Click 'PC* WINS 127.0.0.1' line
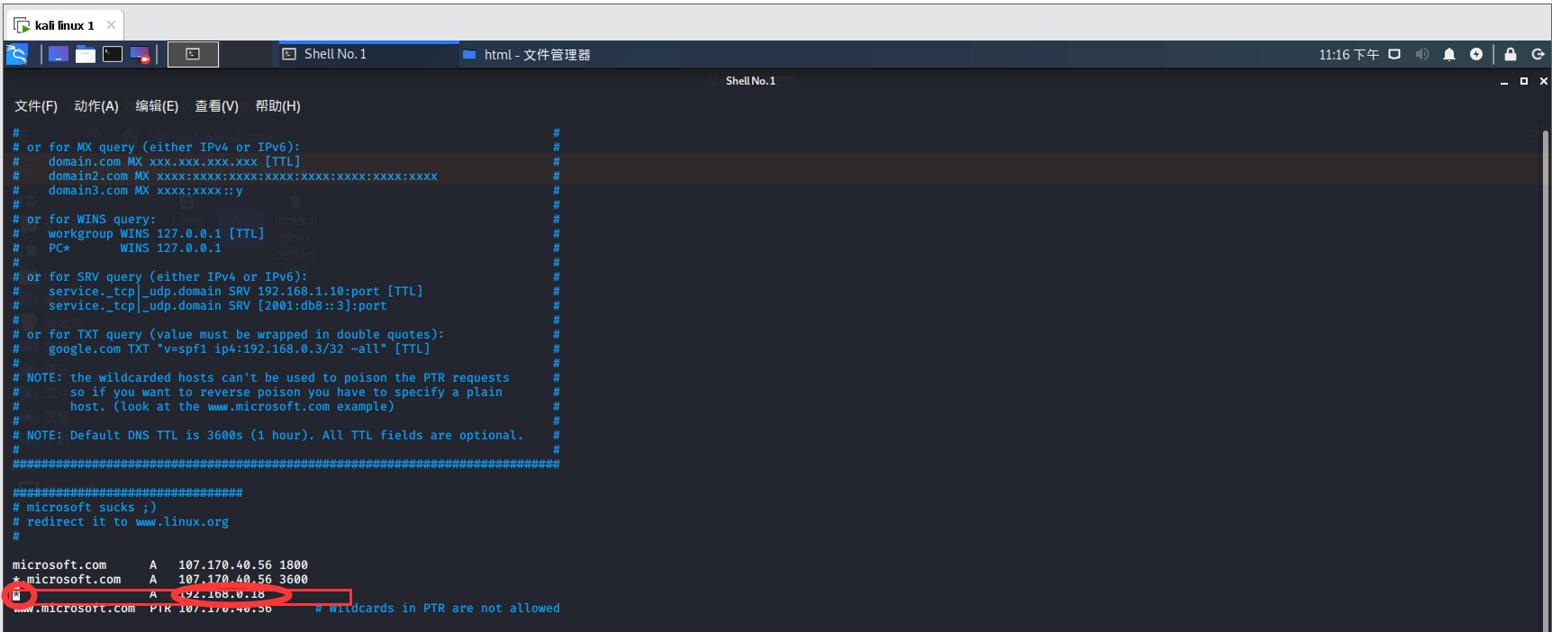This screenshot has width=1552, height=632. [x=135, y=248]
